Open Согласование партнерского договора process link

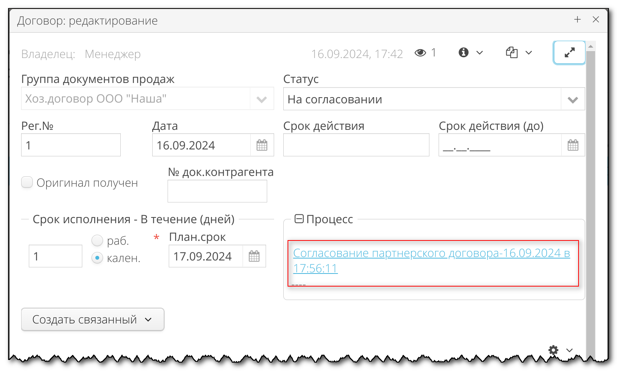pos(431,253)
